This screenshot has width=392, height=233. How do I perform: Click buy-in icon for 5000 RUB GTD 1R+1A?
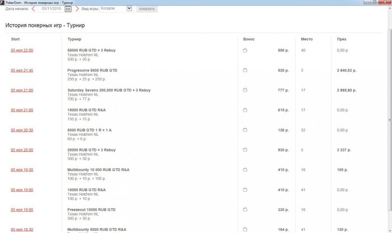click(245, 130)
